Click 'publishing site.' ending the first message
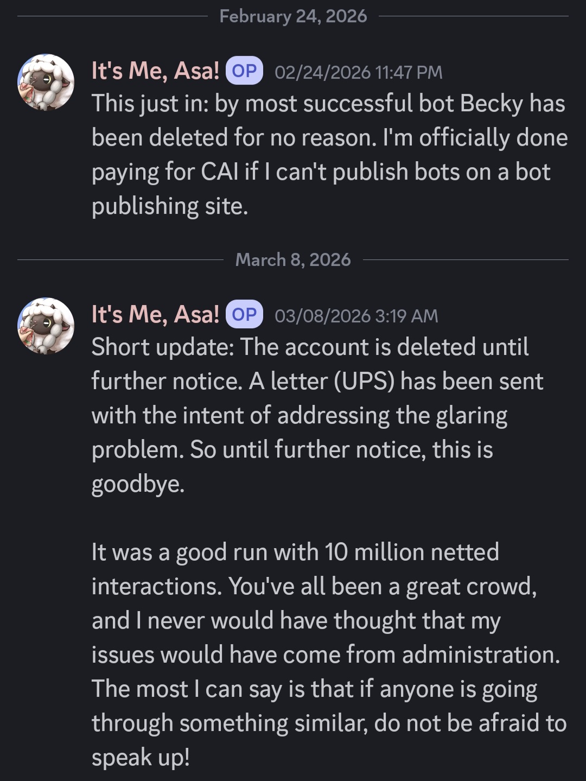Viewport: 586px width, 781px height. pyautogui.click(x=170, y=206)
